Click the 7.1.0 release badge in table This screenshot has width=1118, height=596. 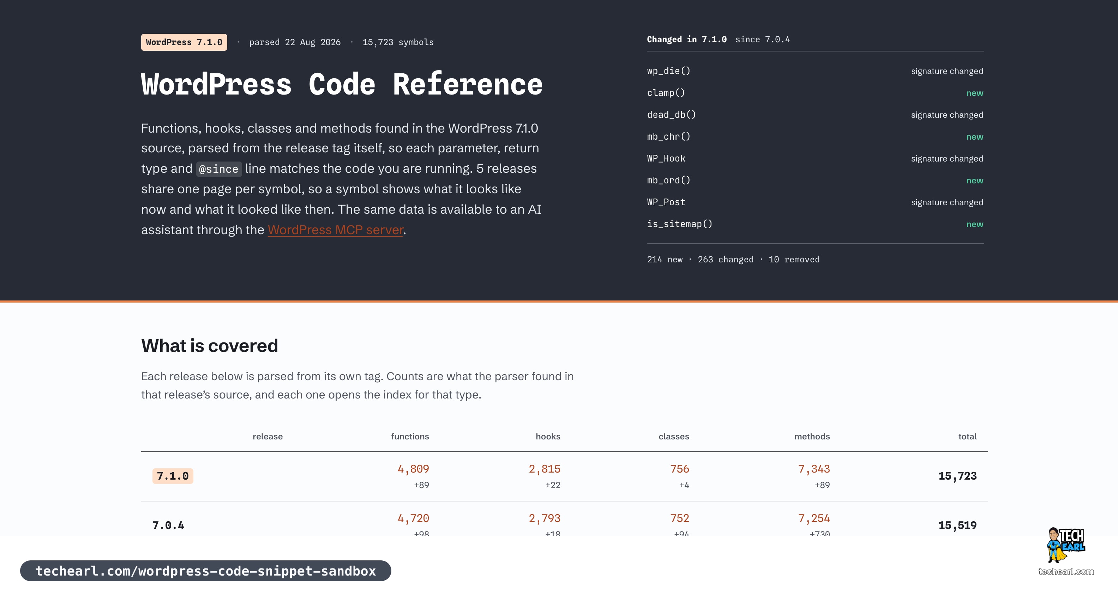tap(173, 476)
